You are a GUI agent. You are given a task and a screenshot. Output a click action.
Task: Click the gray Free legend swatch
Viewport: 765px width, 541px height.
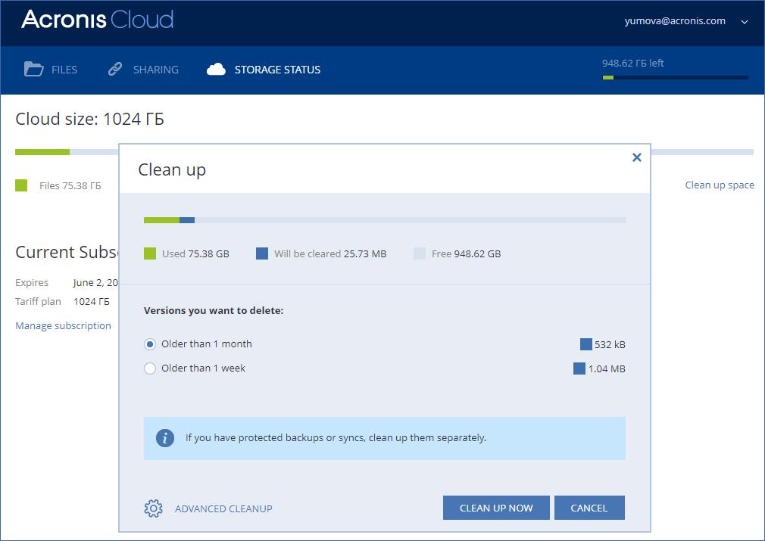pyautogui.click(x=420, y=253)
